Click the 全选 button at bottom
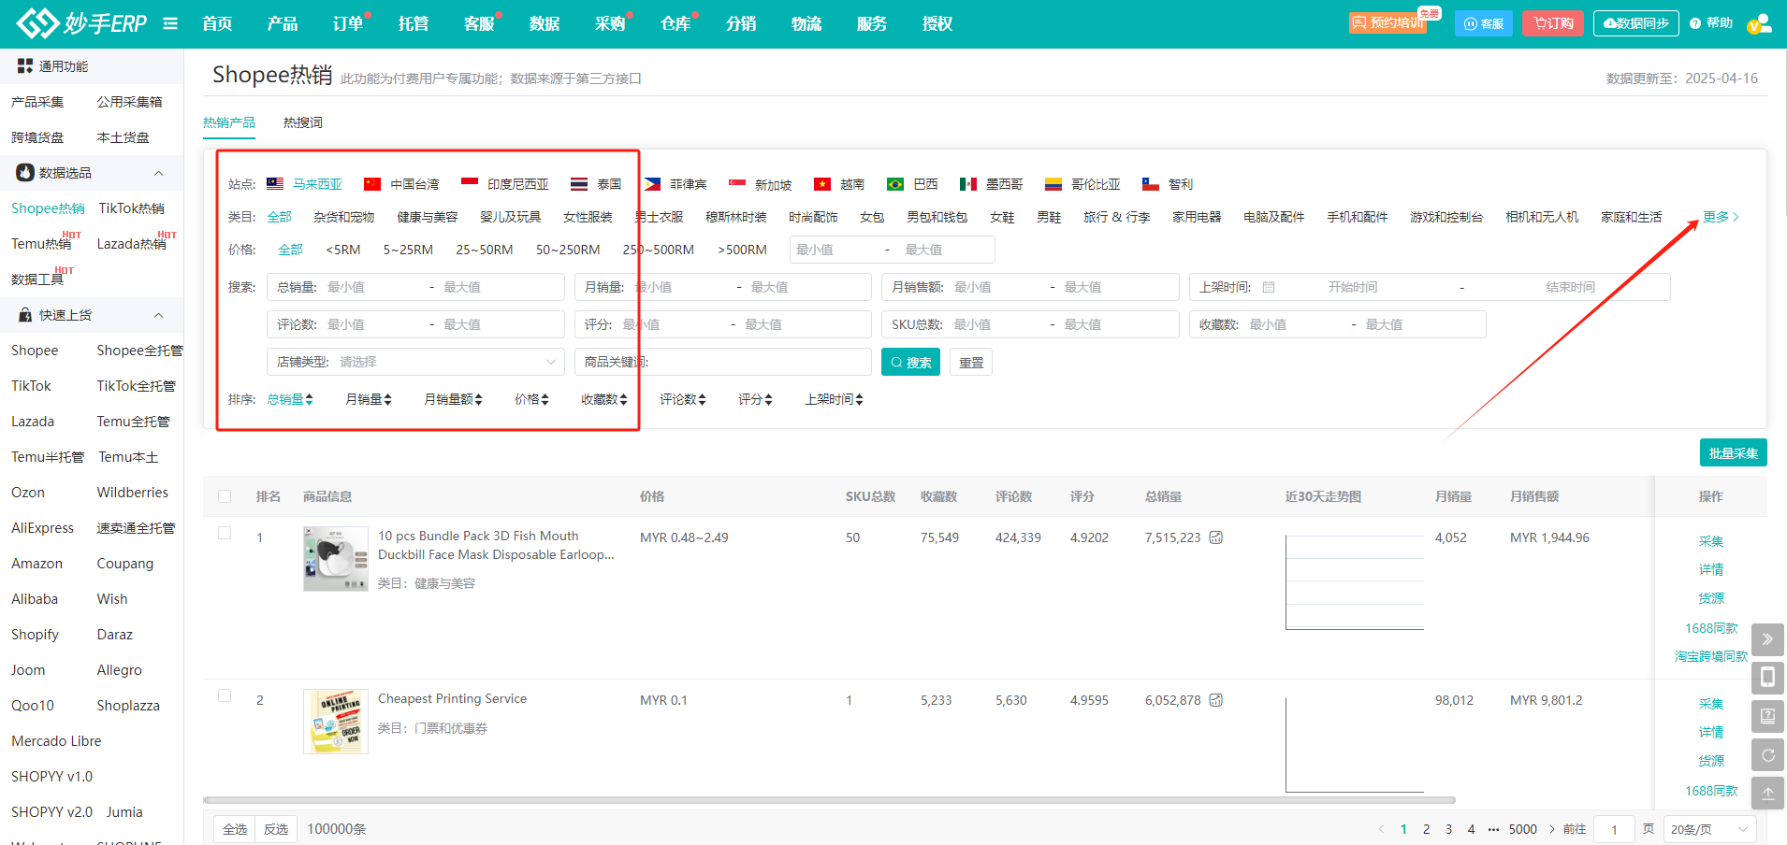 click(235, 829)
